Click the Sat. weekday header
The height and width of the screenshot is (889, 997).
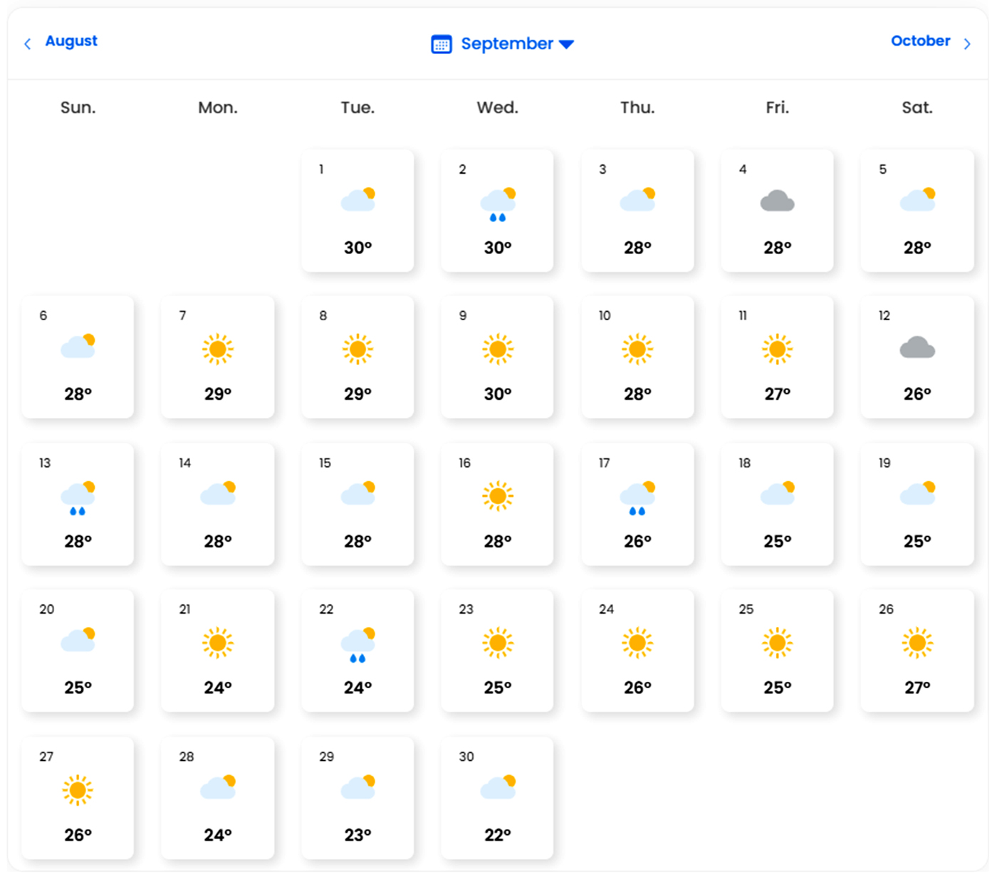[917, 107]
